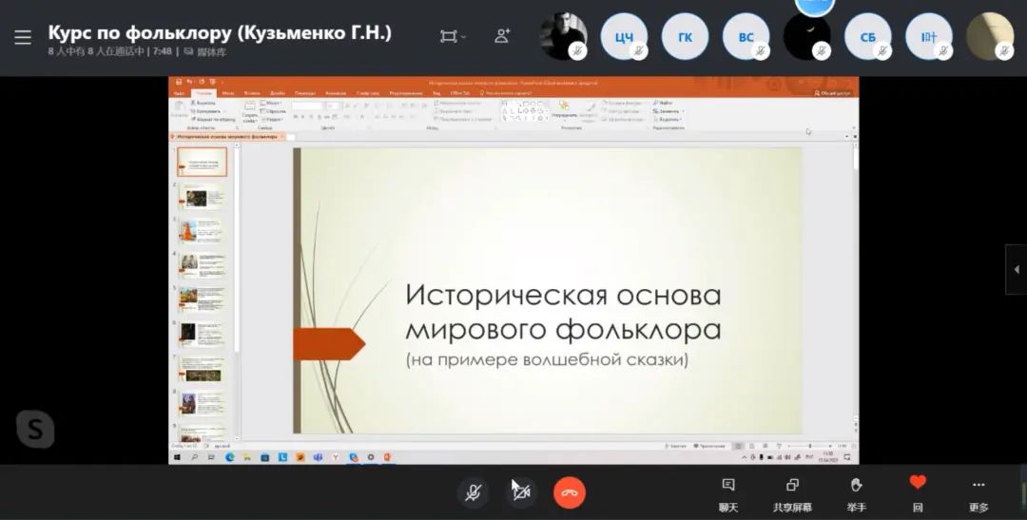The width and height of the screenshot is (1027, 520).
Task: Hang up with the red end call button
Action: click(x=570, y=492)
